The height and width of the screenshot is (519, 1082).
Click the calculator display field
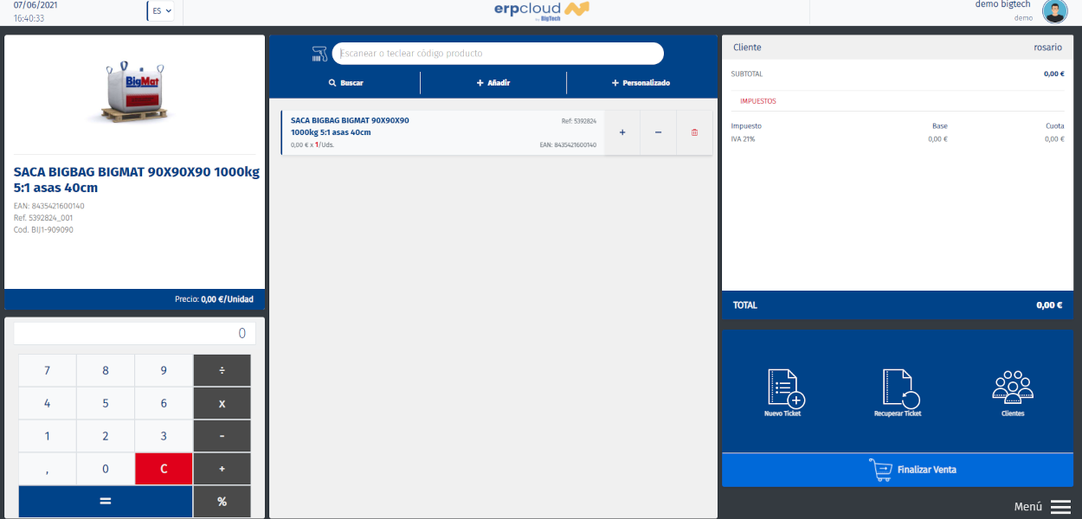click(x=134, y=333)
